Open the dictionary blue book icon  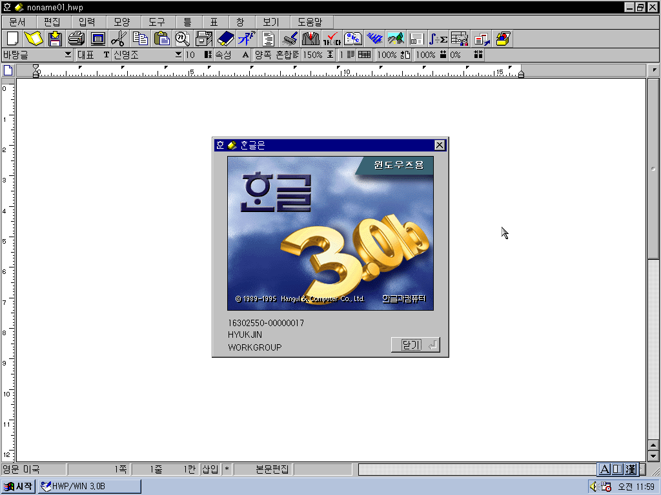pos(225,39)
